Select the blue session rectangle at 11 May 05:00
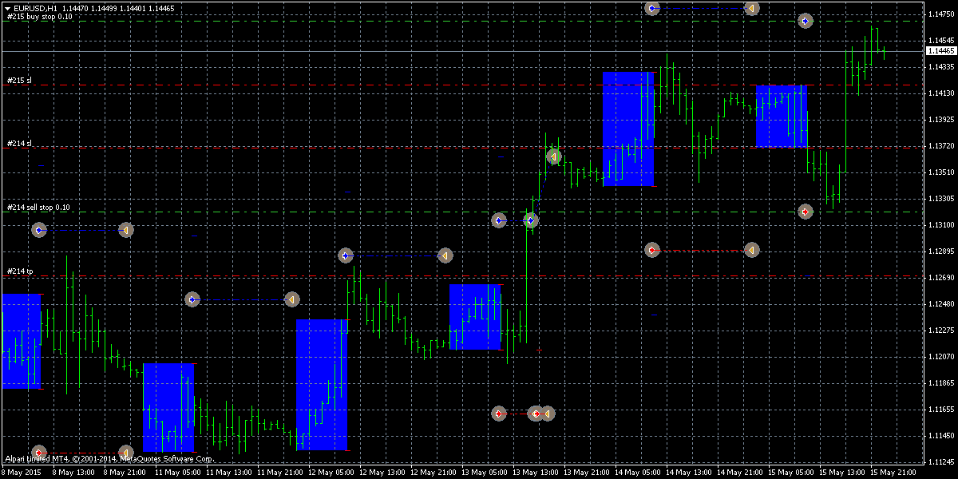Image resolution: width=958 pixels, height=479 pixels. (168, 407)
